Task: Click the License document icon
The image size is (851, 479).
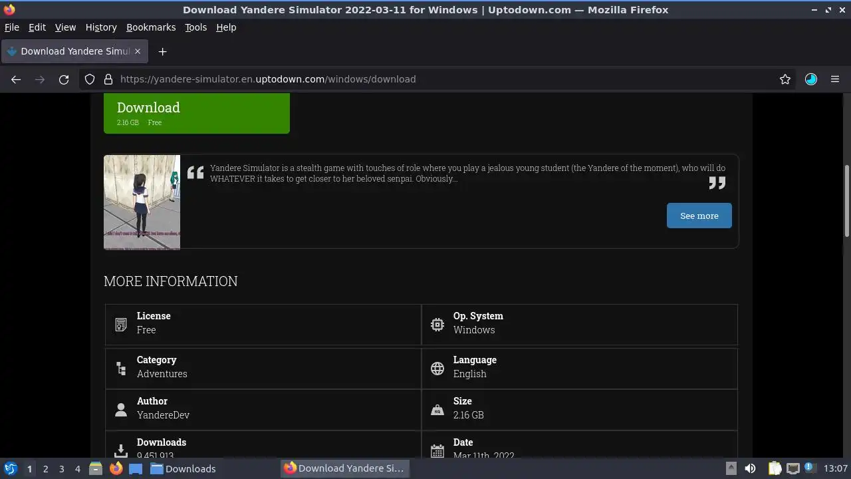Action: tap(121, 324)
